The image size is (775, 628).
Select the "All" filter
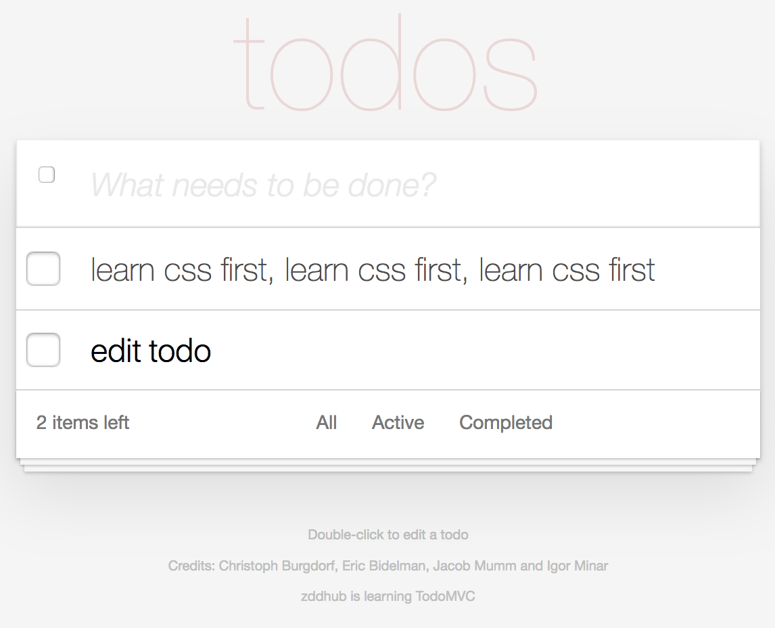(x=327, y=422)
